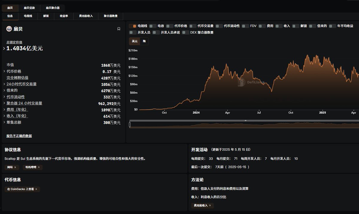Click the 1.4034亿美元 TVL value
This screenshot has width=359, height=214.
[x=25, y=48]
